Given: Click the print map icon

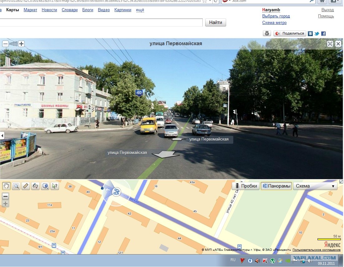Looking at the screenshot, I should (267, 33).
